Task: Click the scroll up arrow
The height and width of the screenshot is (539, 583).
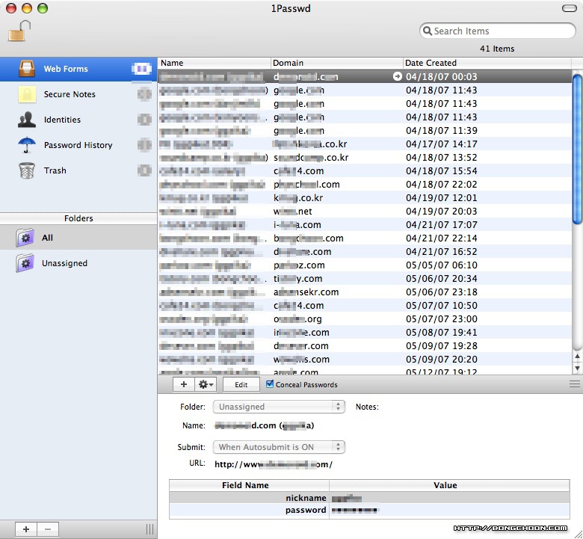Action: point(577,357)
